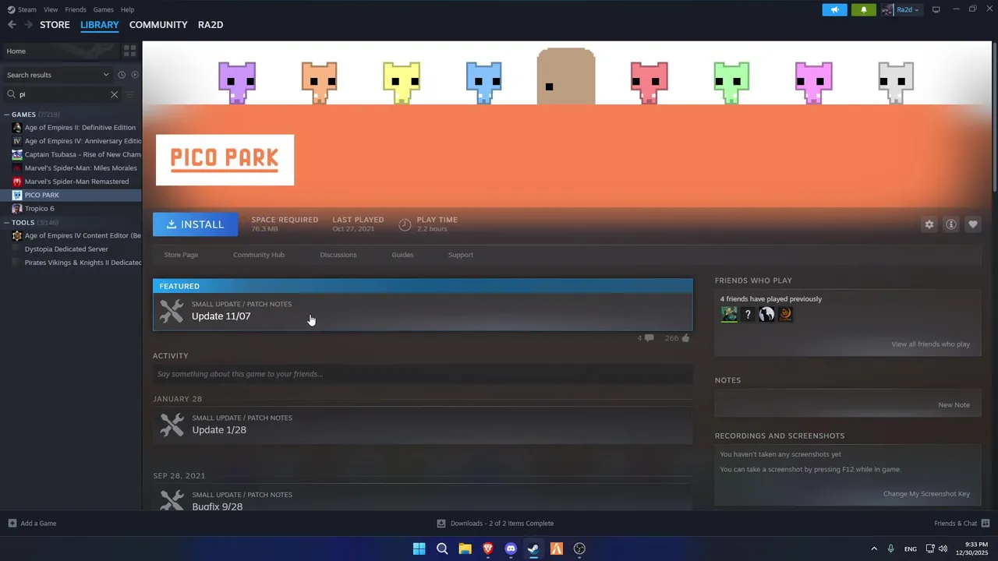Click the library search field
The width and height of the screenshot is (998, 561).
[62, 94]
